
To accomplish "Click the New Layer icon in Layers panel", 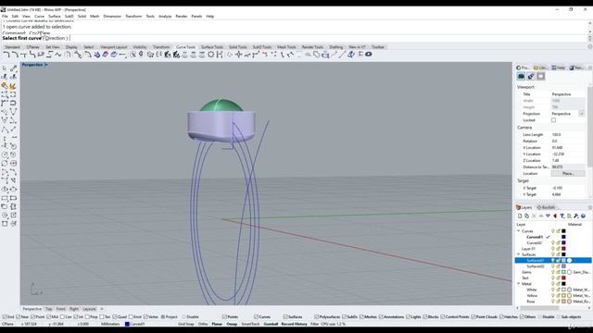I will (520, 216).
